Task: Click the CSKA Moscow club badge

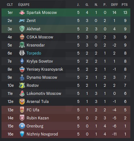Action: click(22, 37)
